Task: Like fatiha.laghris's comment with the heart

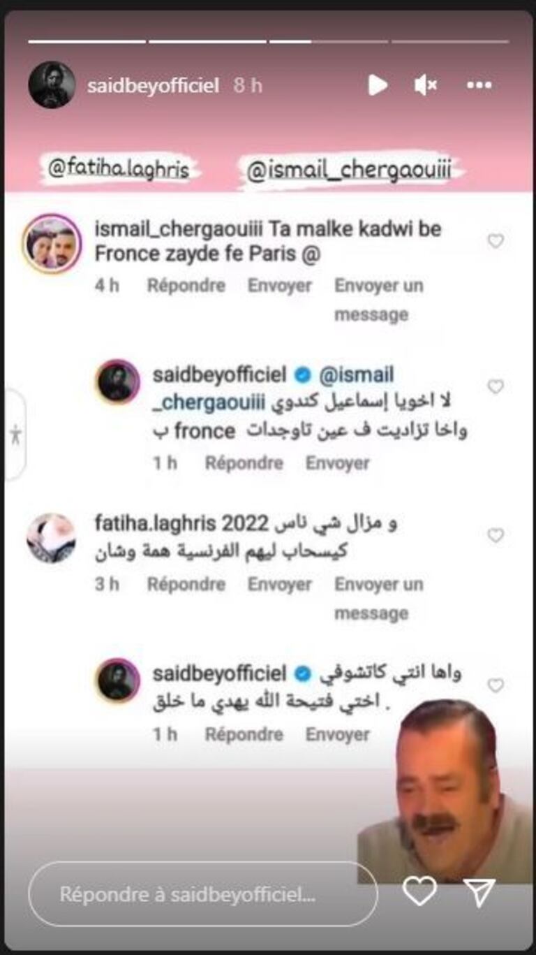Action: (x=495, y=536)
